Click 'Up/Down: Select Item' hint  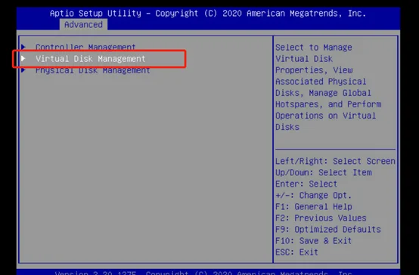click(324, 172)
